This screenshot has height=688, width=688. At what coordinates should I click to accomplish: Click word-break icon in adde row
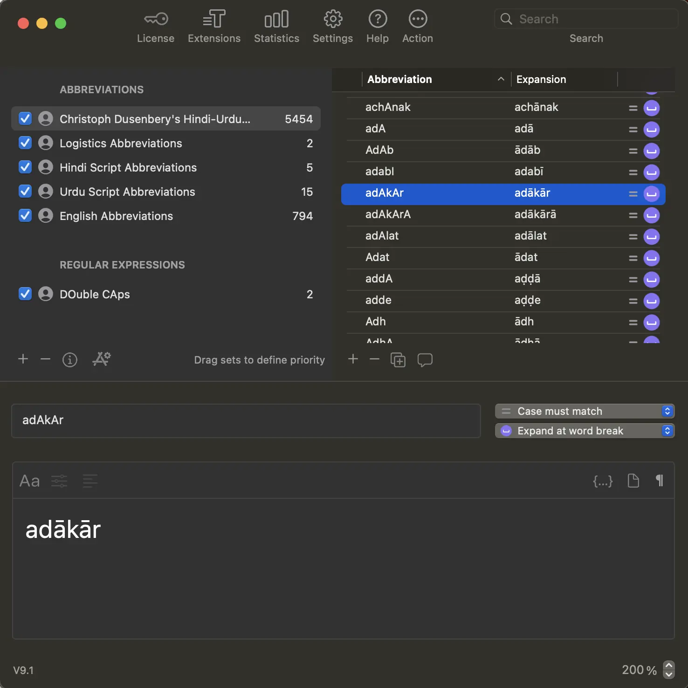(x=652, y=301)
